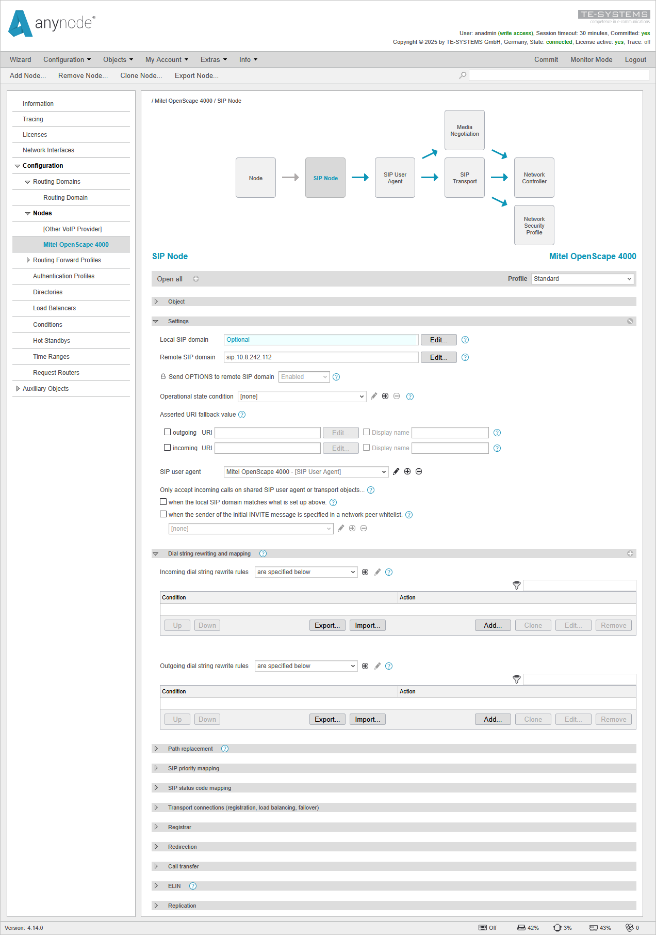This screenshot has width=656, height=935.
Task: Click Edit button for Remote SIP domain
Action: click(x=439, y=357)
